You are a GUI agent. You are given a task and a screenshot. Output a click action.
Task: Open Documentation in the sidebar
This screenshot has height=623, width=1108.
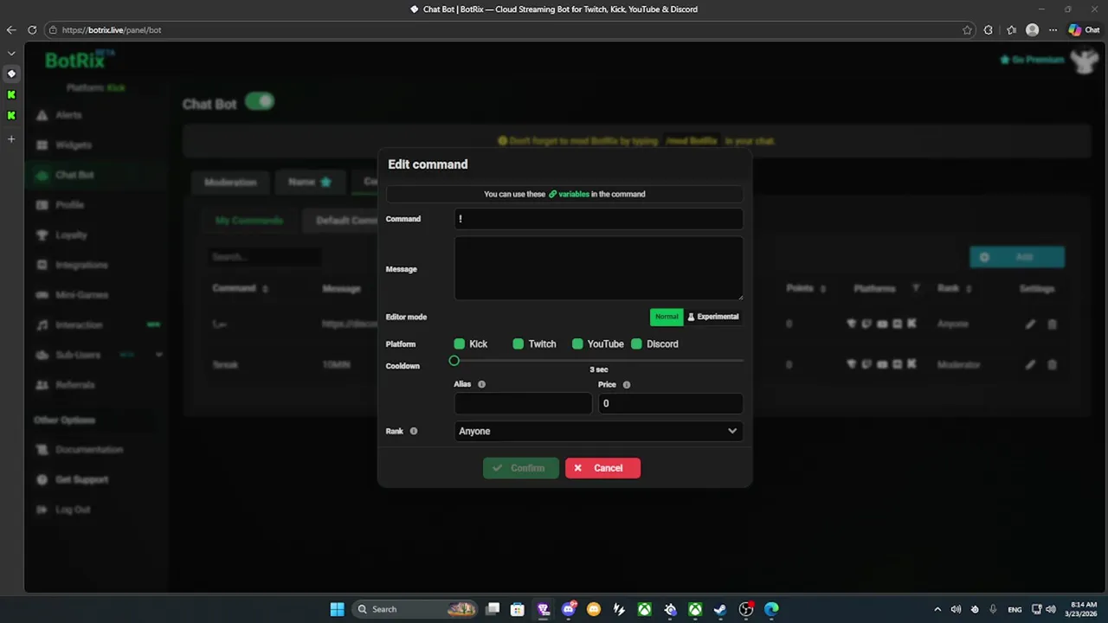(89, 450)
